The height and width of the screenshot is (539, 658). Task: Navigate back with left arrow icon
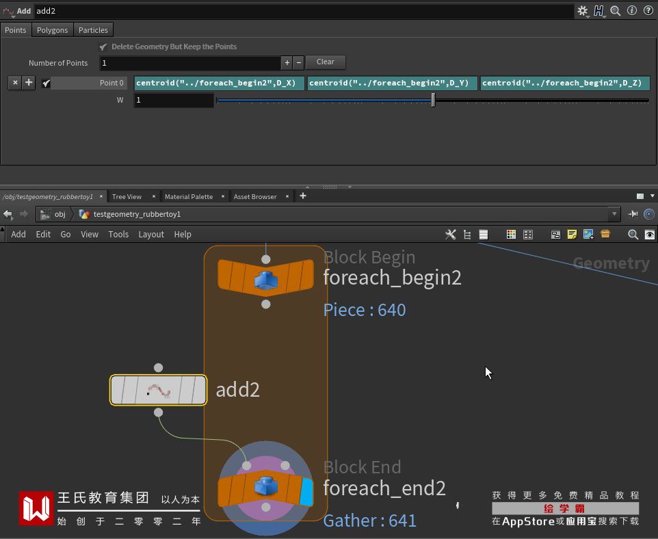pos(8,214)
